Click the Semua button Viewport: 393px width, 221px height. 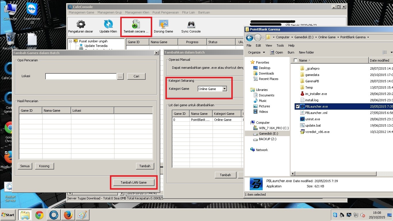tap(25, 166)
